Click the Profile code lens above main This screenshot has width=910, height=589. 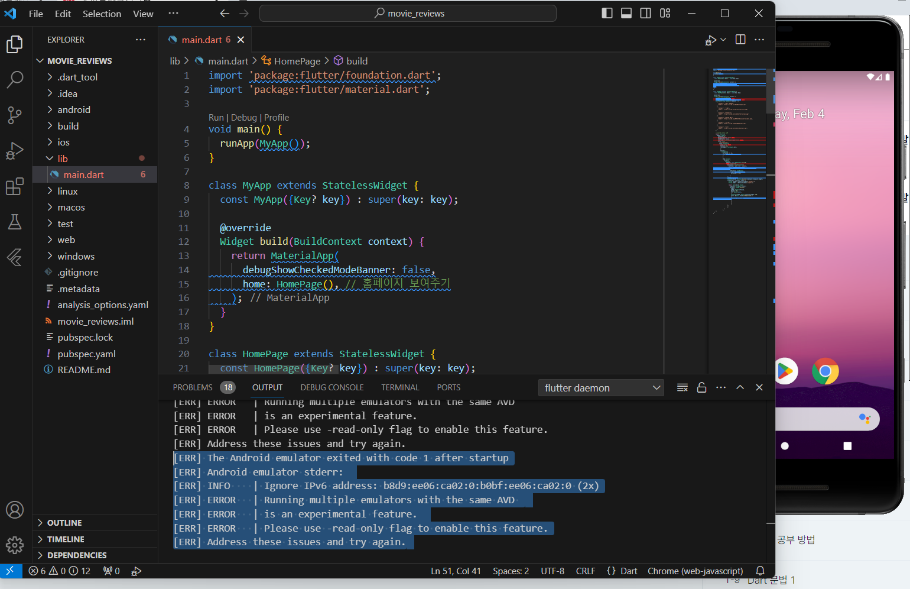(x=277, y=118)
